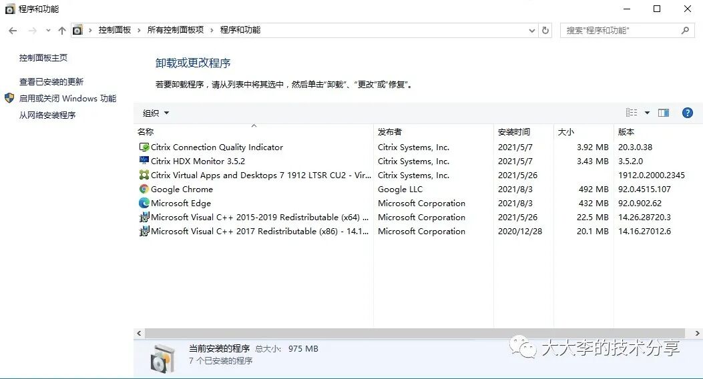The height and width of the screenshot is (379, 703).
Task: Click the 3.92 MB size value
Action: click(593, 147)
